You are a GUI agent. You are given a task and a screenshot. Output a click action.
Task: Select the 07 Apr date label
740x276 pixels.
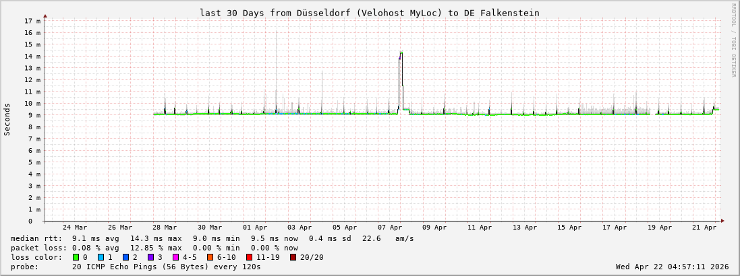390,228
